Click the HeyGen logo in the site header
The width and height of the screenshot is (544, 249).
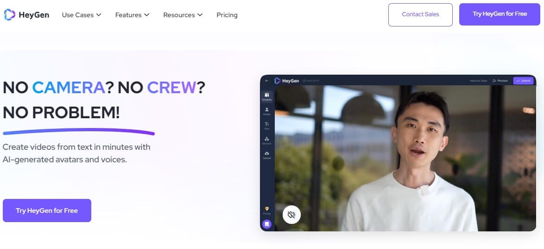pyautogui.click(x=26, y=14)
